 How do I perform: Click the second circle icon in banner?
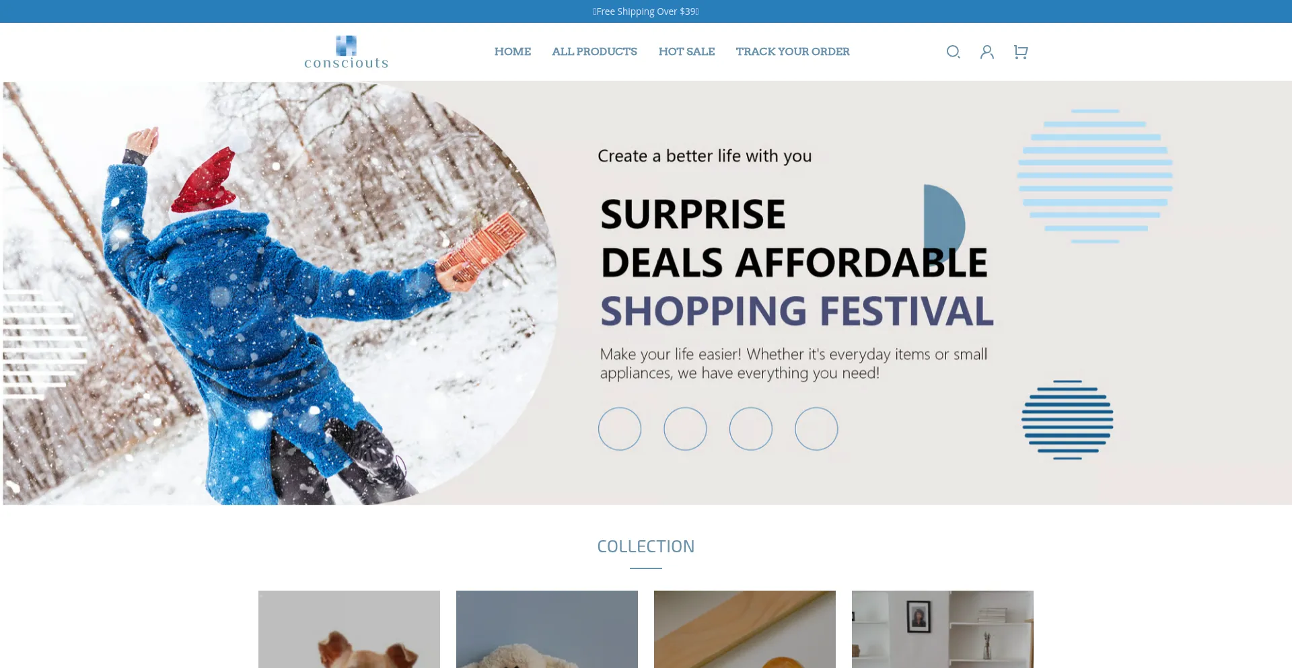point(685,429)
